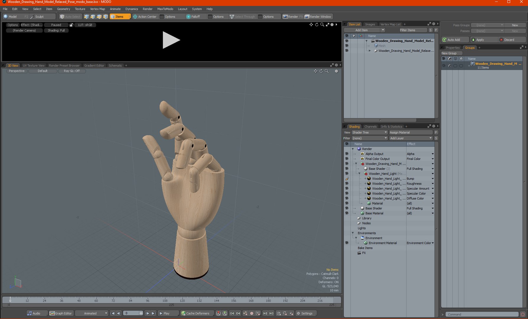Click the 3D viewport rotate icon

[x=321, y=71]
